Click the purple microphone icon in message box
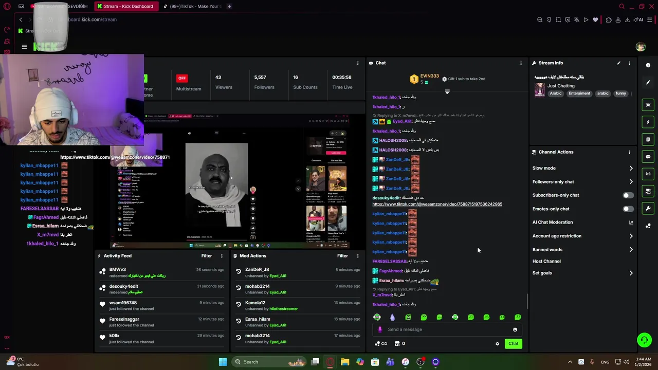This screenshot has width=658, height=370. pyautogui.click(x=380, y=330)
